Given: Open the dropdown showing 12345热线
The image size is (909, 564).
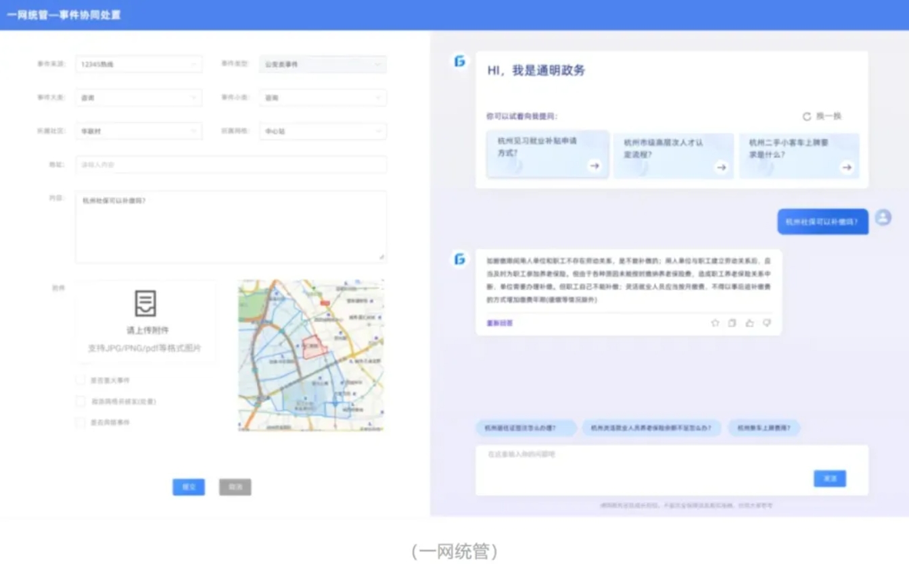Looking at the screenshot, I should point(139,64).
